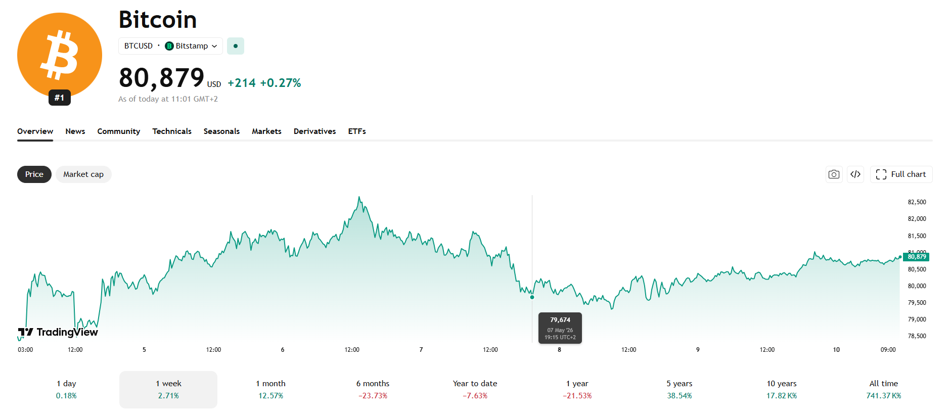Image resolution: width=949 pixels, height=414 pixels.
Task: Go to the Technicals tab
Action: (172, 131)
